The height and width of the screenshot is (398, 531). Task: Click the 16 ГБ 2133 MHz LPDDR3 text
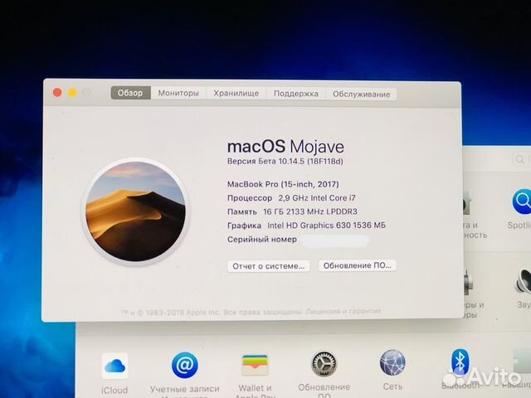[310, 212]
